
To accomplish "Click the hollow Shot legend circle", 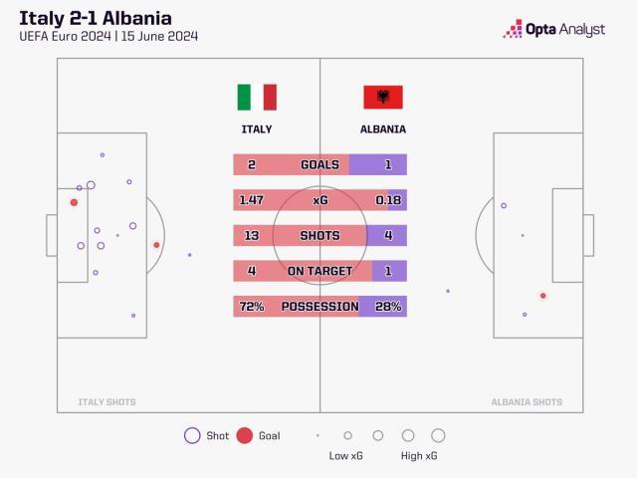I will [x=192, y=435].
